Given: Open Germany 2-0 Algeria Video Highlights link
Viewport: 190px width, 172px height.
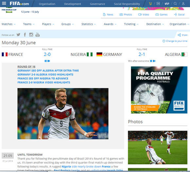Looking at the screenshot, I should [46, 75].
